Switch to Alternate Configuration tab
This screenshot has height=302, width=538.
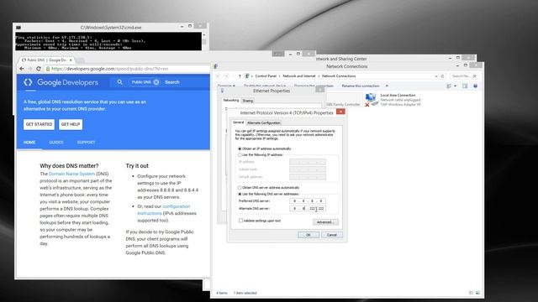pyautogui.click(x=263, y=123)
